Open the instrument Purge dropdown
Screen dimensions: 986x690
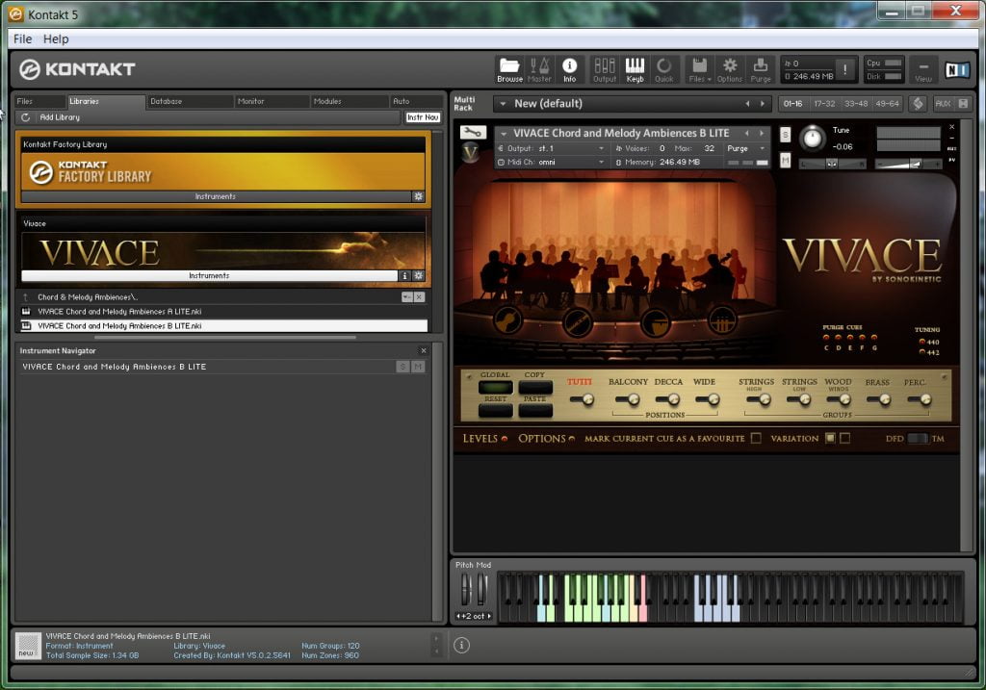746,148
